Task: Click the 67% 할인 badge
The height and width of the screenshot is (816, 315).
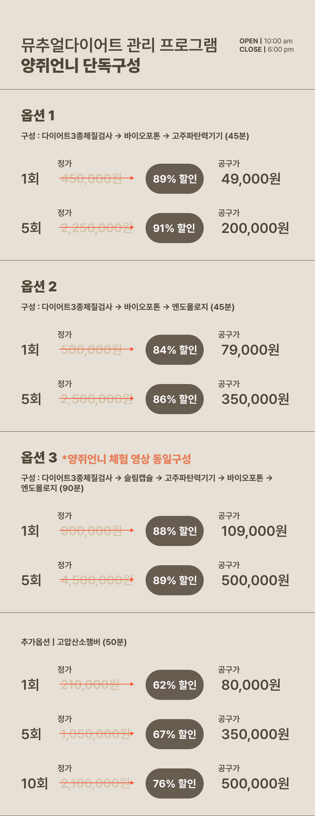Action: pos(174,734)
